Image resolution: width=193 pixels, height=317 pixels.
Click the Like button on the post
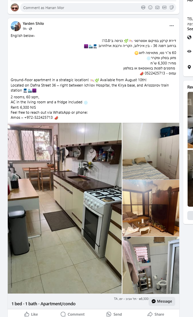point(31,314)
